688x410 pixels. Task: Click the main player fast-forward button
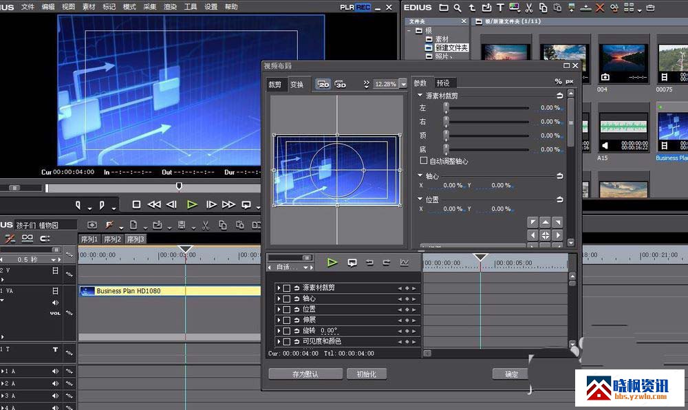[228, 204]
